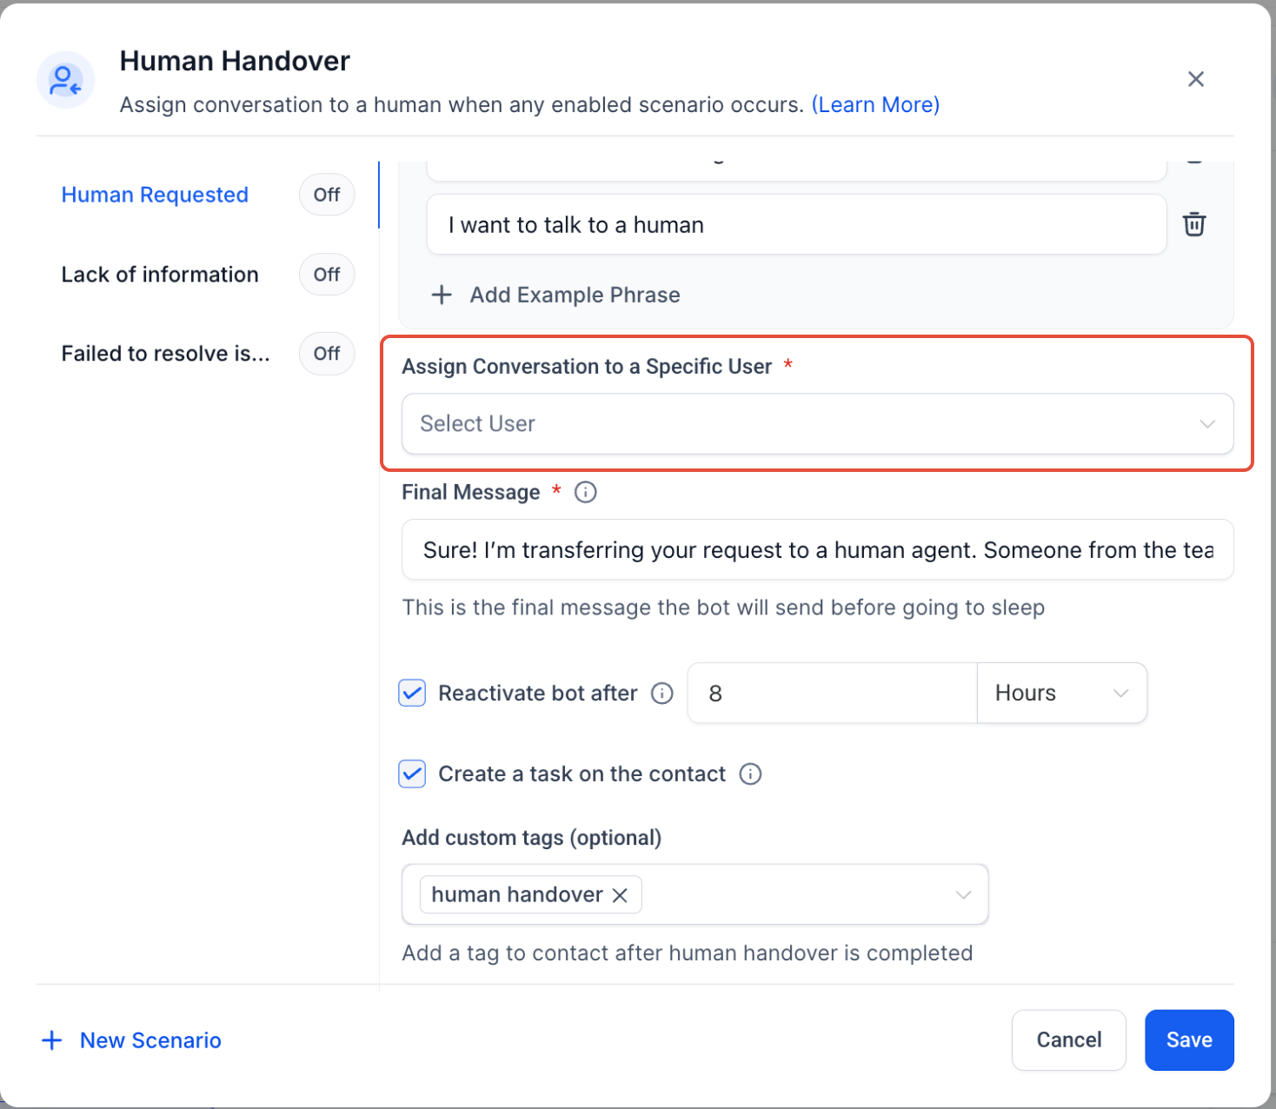Viewport: 1276px width, 1109px height.
Task: Toggle Failed to resolve issue scenario on
Action: click(x=327, y=354)
